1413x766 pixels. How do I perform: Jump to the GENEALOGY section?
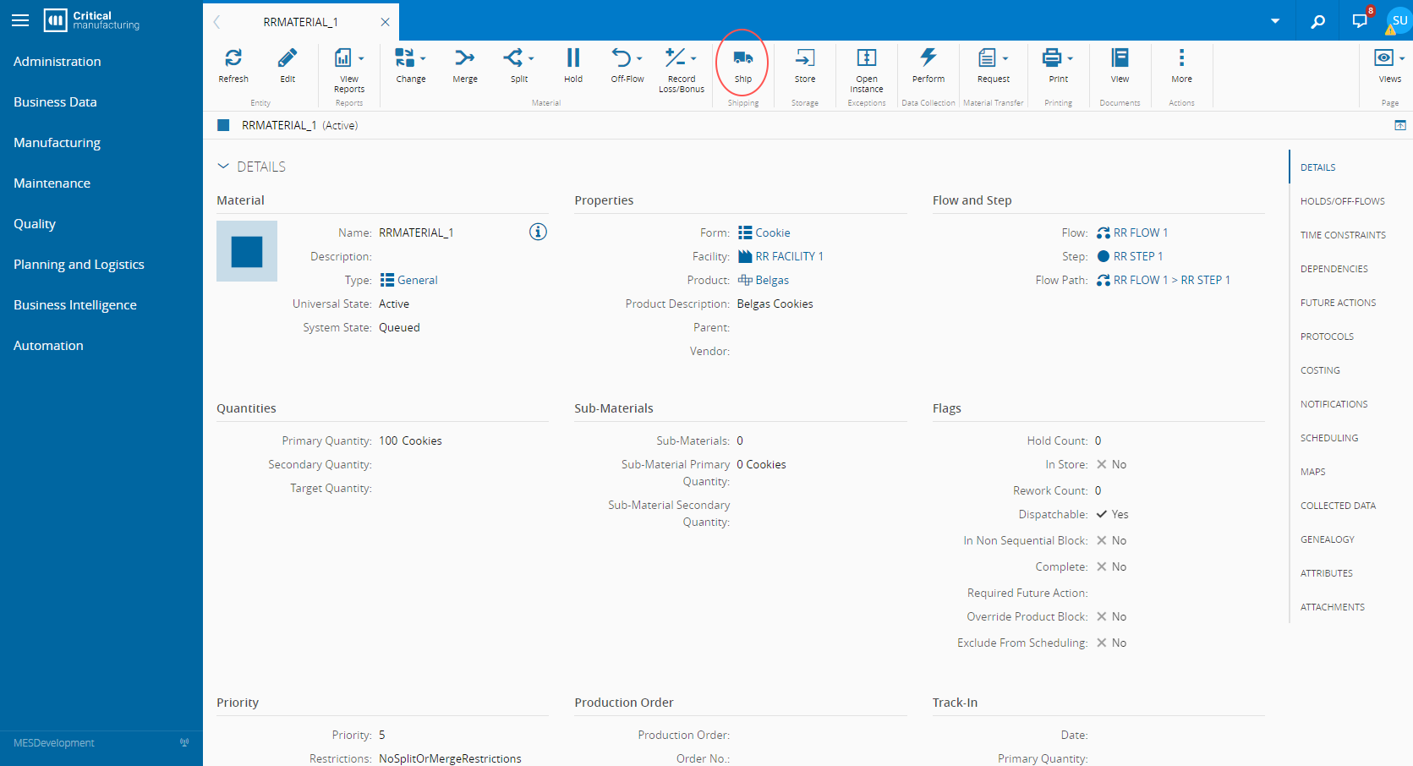[1327, 539]
